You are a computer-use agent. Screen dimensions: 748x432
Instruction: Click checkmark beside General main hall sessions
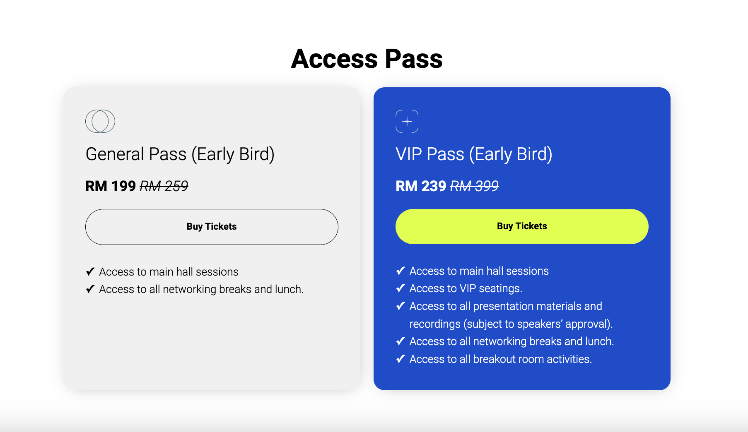coord(90,271)
